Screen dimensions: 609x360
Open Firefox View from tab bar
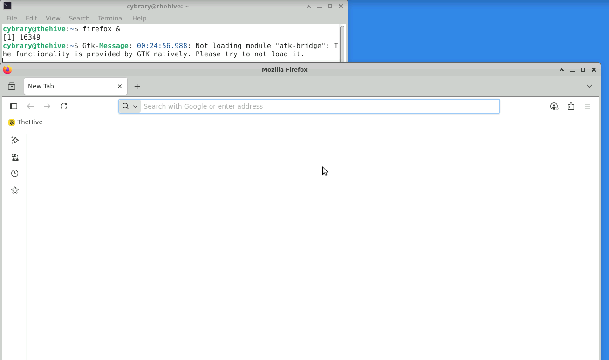point(12,86)
